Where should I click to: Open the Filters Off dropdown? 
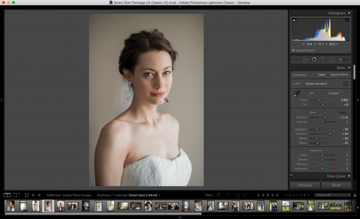333,195
